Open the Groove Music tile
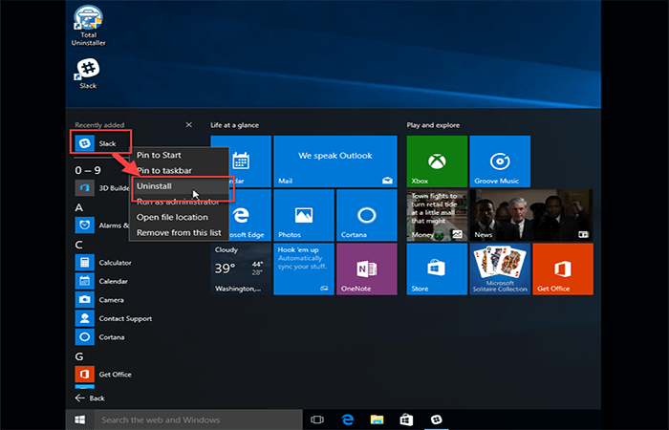This screenshot has width=669, height=430. (500, 161)
